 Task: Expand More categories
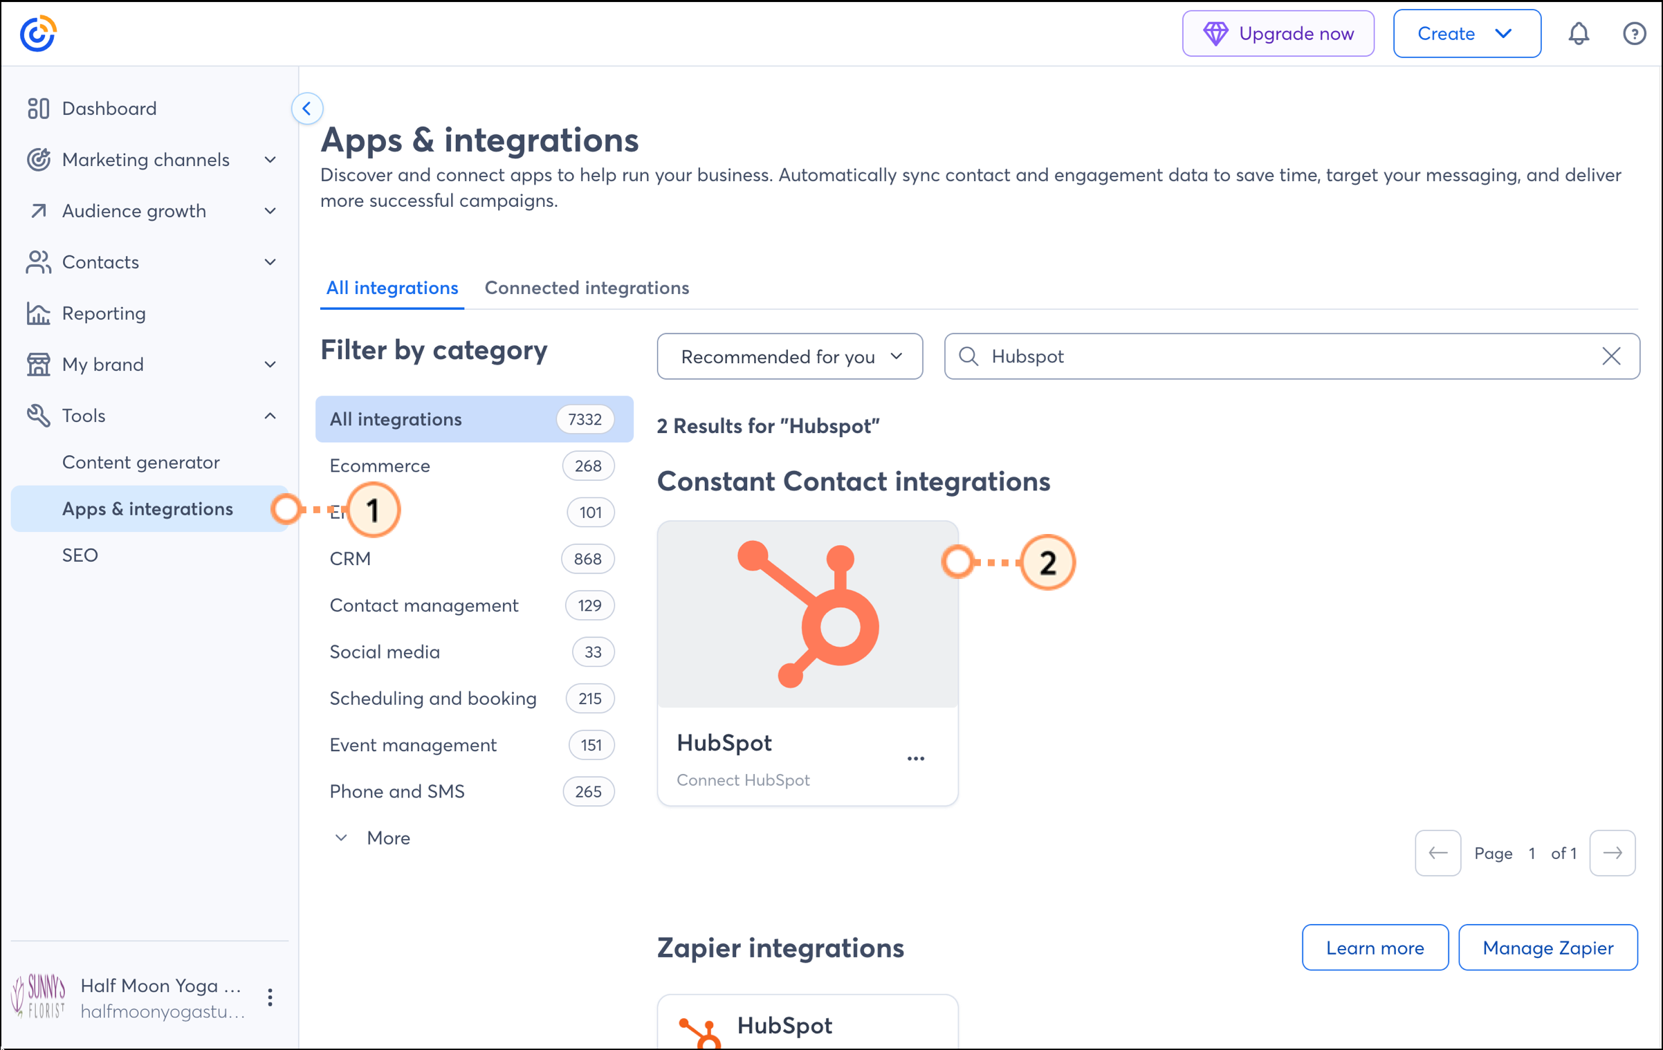[372, 838]
